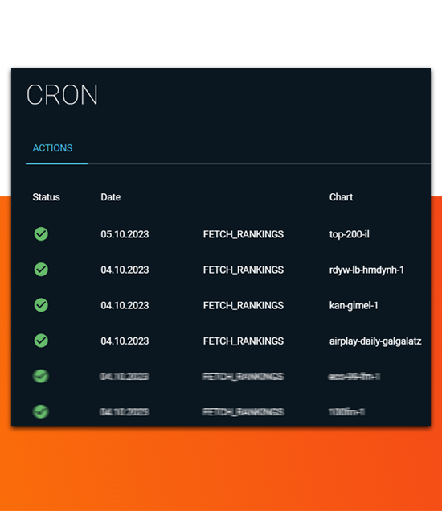Click the CRON page title
Screen dimensions: 442x512
(x=62, y=95)
